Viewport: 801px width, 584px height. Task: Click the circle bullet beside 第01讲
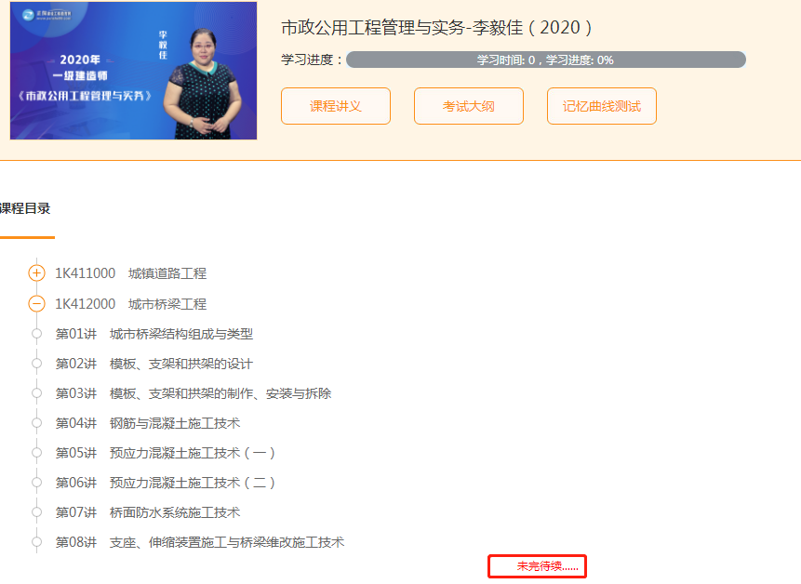36,334
